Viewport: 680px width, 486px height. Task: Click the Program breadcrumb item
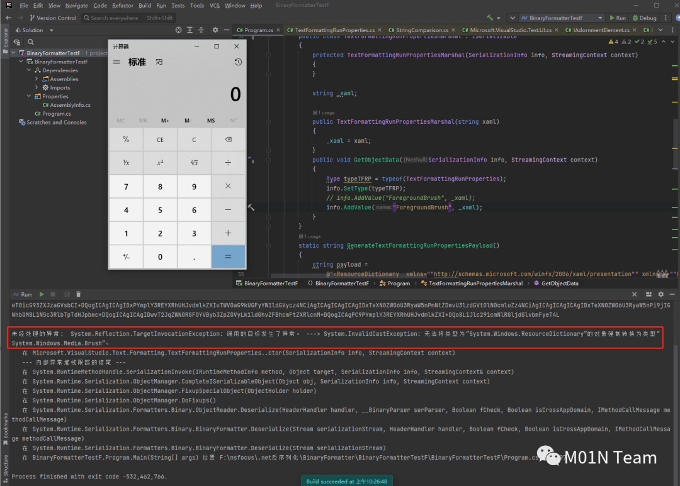click(394, 284)
